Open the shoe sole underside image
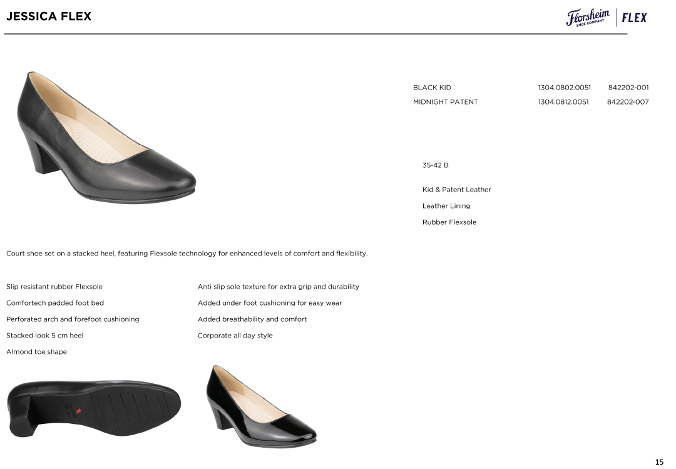Screen dimensions: 676x469 coord(94,408)
